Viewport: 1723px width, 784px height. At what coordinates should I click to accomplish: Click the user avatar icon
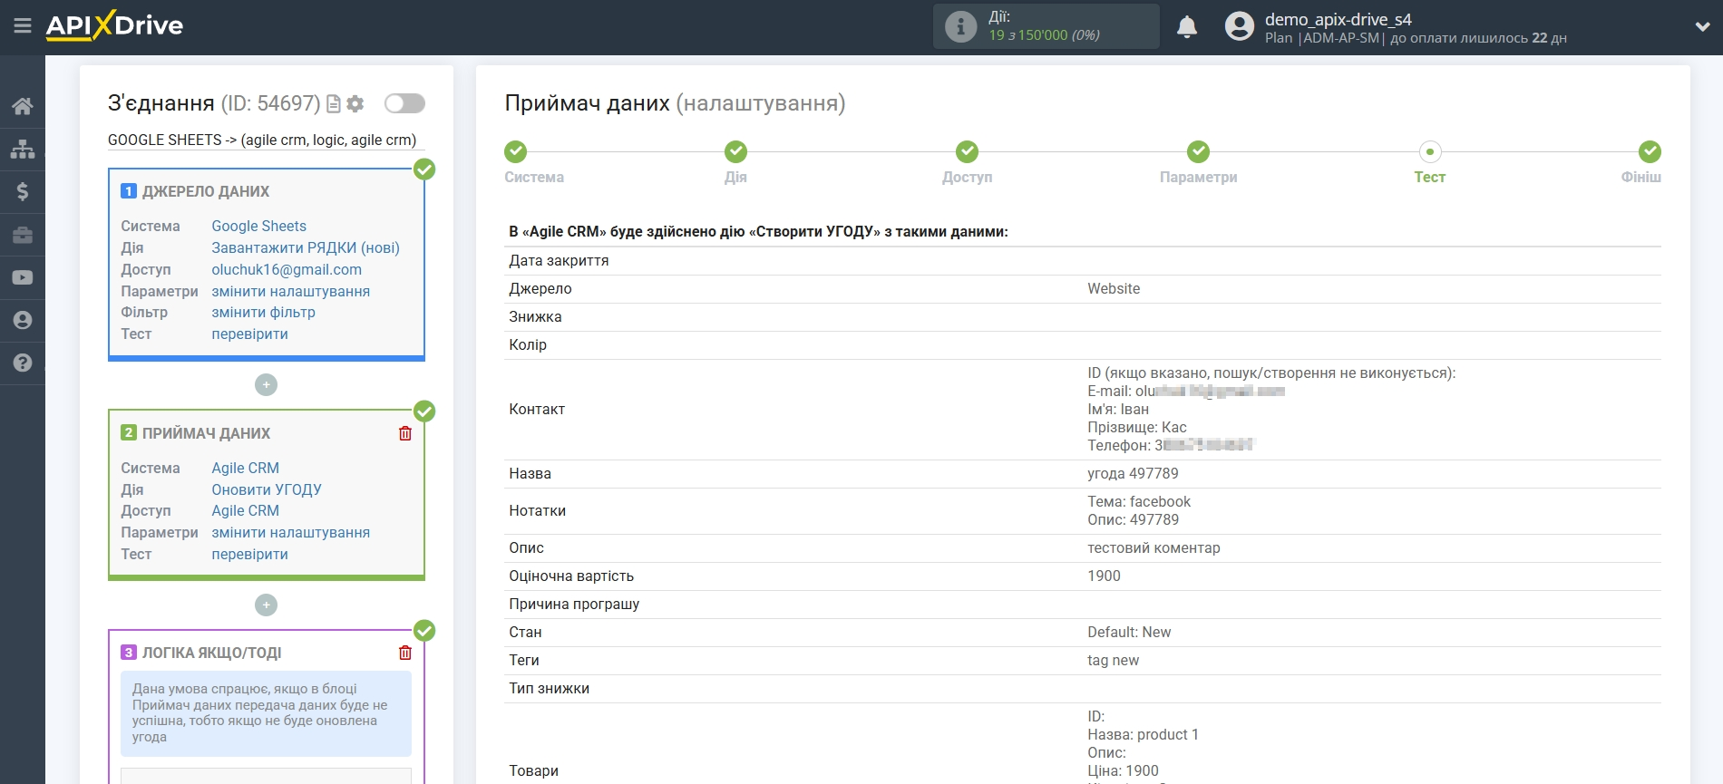1239,26
